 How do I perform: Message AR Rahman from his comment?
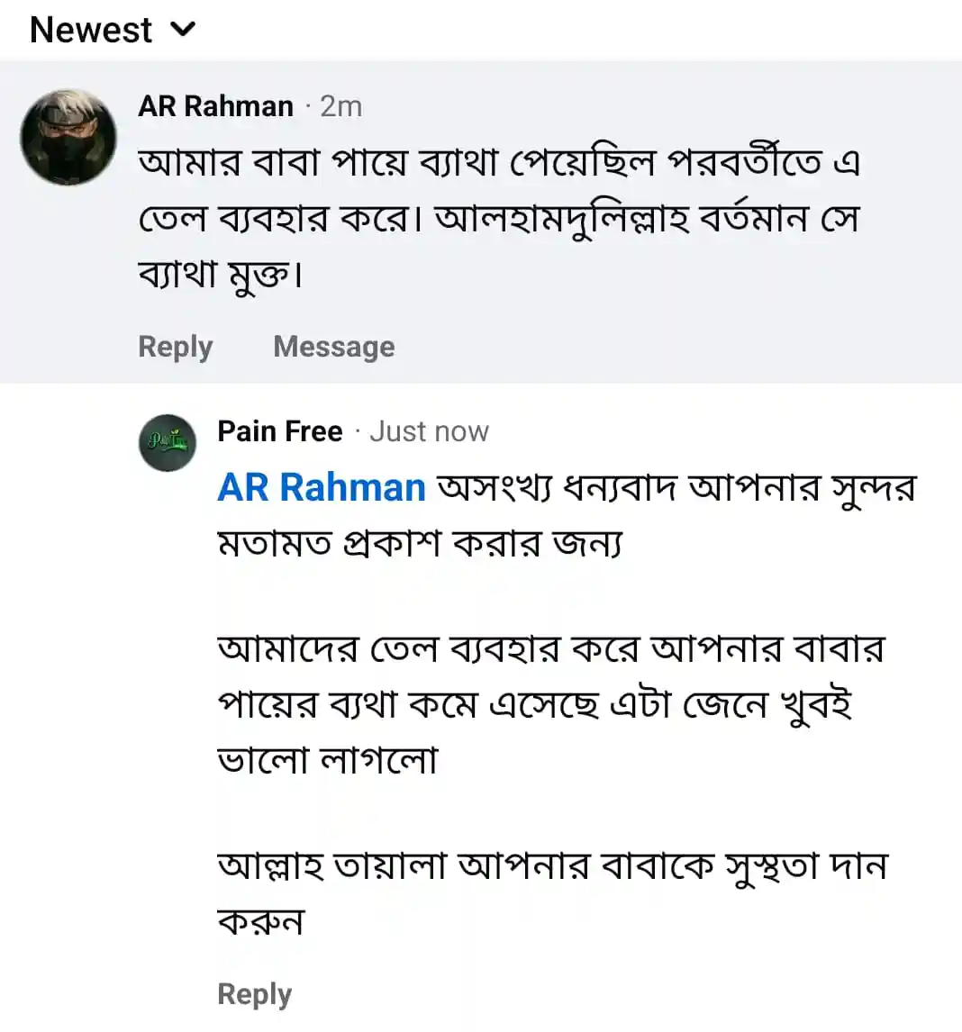click(334, 347)
